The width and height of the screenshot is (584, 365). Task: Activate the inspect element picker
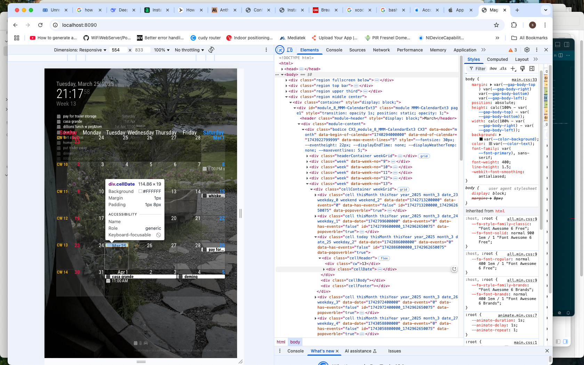point(280,50)
